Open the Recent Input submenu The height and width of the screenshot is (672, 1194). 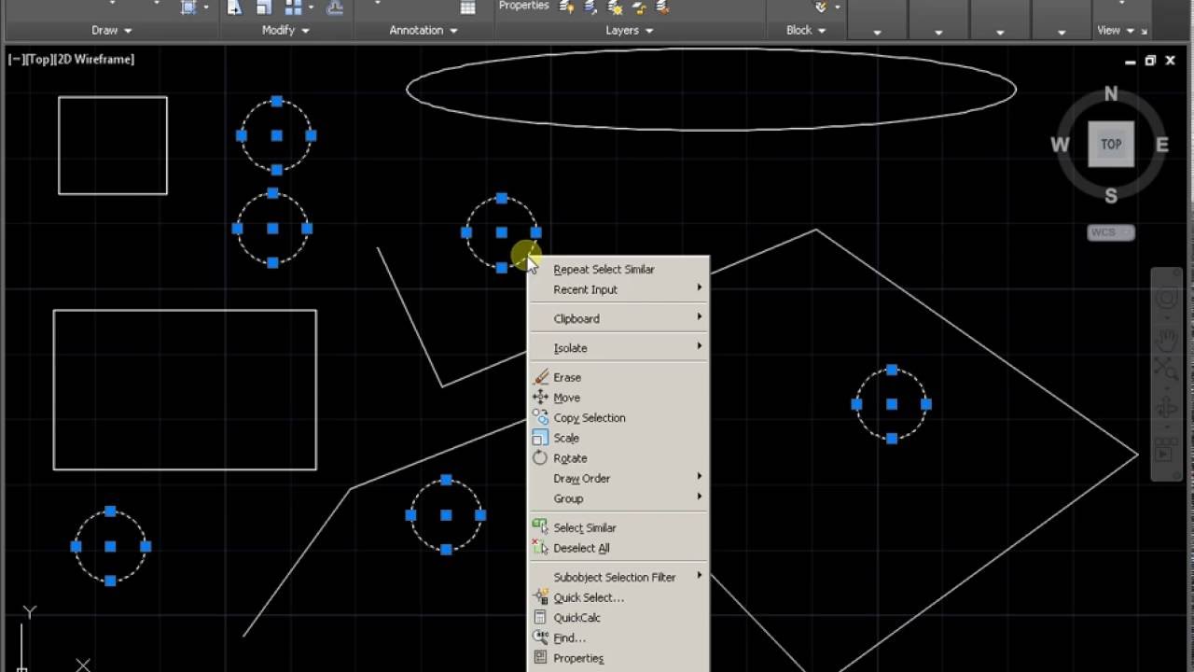click(619, 289)
